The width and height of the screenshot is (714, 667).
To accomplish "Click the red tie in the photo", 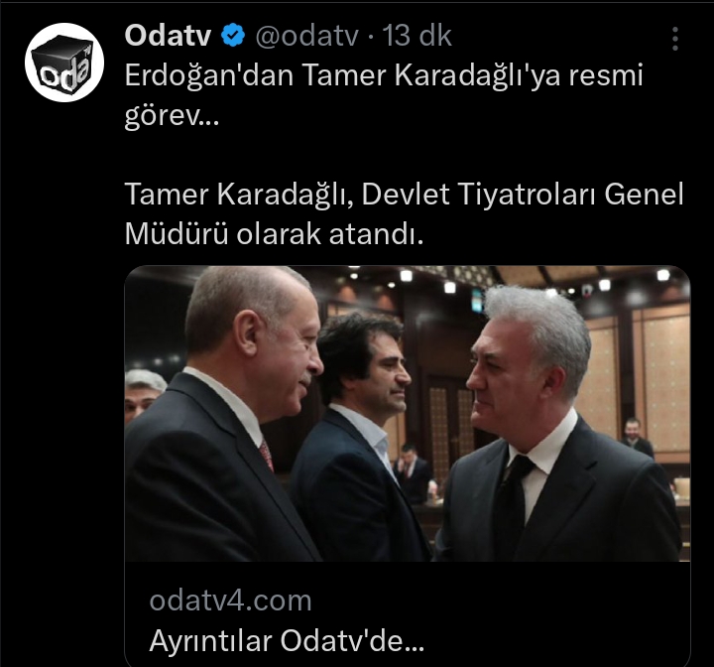I will coord(267,455).
